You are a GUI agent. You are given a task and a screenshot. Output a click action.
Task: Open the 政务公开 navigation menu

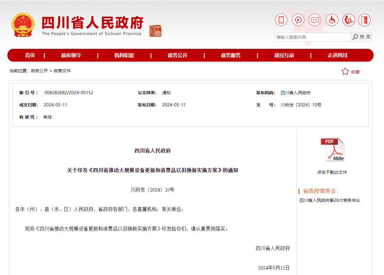177,55
